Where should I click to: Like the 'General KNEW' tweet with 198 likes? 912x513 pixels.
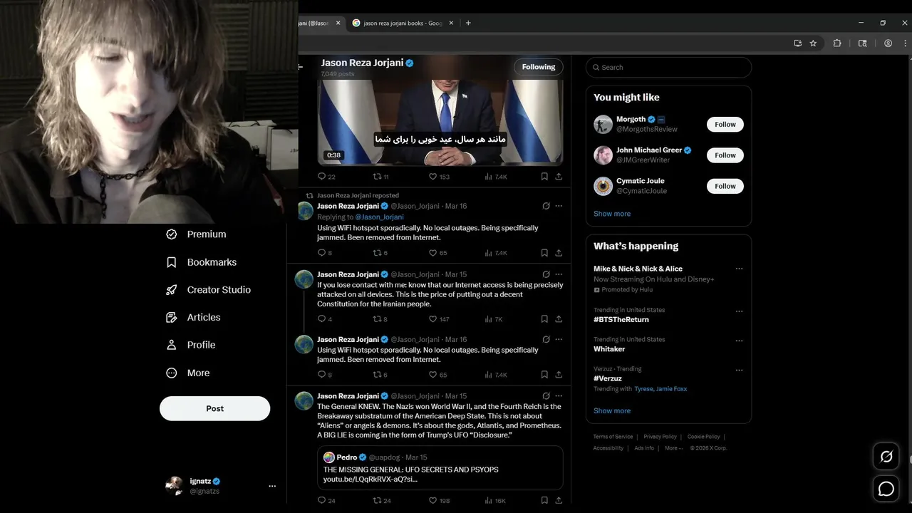click(439, 501)
